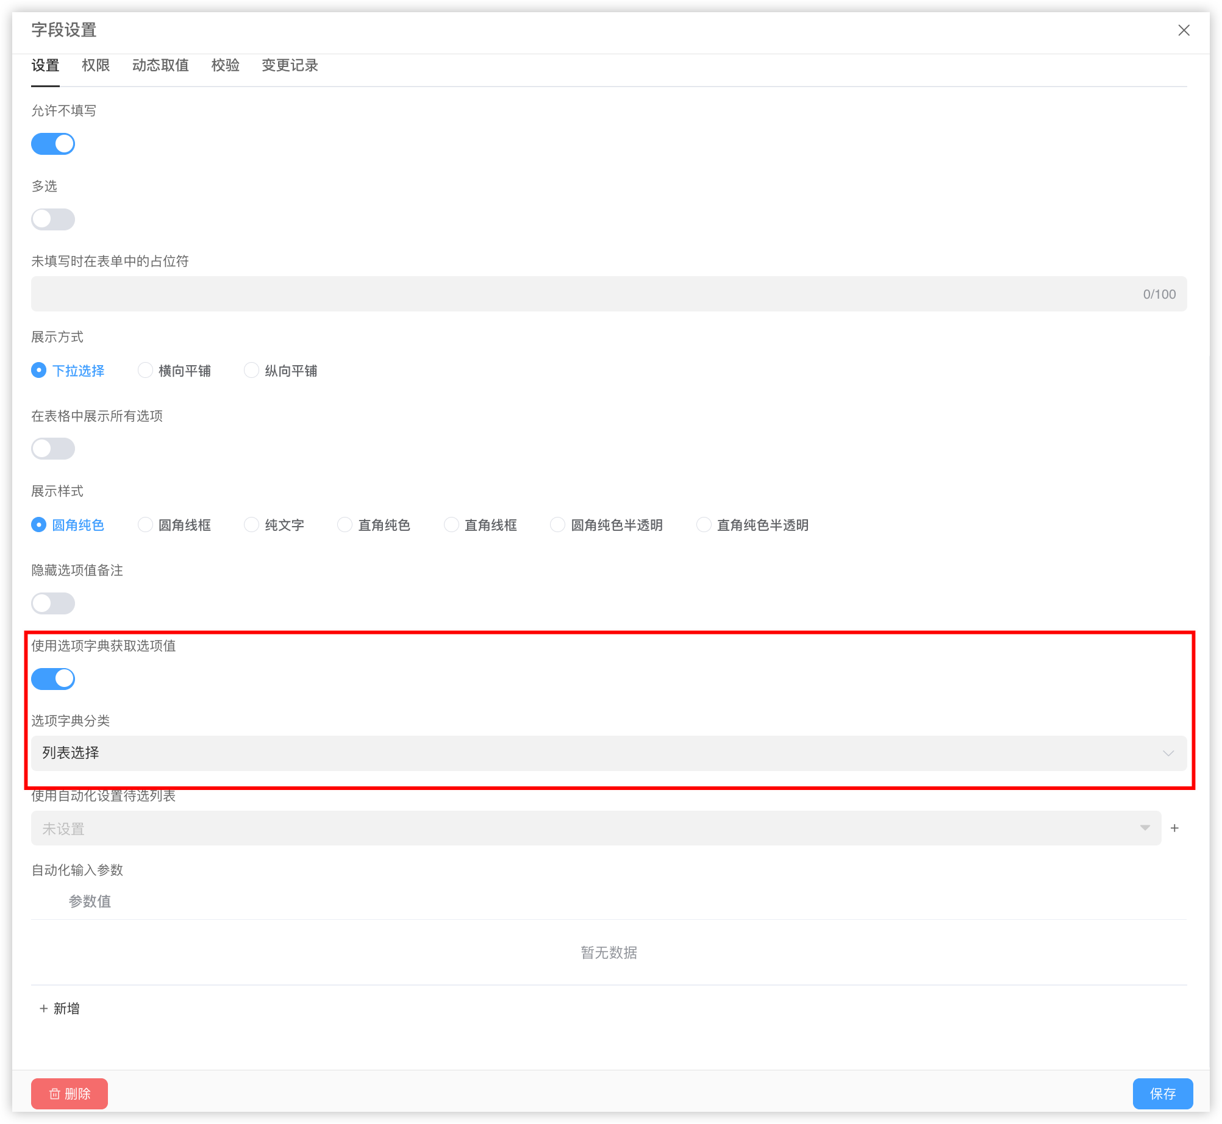Screen dimensions: 1222x1124
Task: Enable 隐藏选项值备注 switch
Action: pos(53,603)
